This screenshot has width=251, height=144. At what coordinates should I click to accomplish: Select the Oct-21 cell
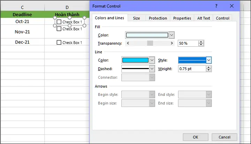click(22, 22)
